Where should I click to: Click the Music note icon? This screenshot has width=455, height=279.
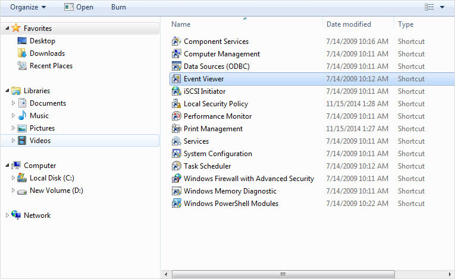pos(22,116)
